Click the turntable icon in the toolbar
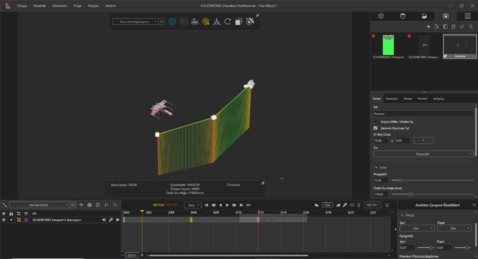478x259 pixels. pyautogui.click(x=195, y=21)
